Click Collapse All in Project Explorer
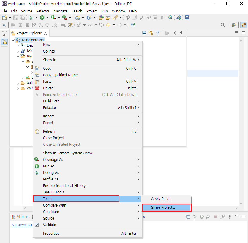The height and width of the screenshot is (243, 248). coord(144,33)
